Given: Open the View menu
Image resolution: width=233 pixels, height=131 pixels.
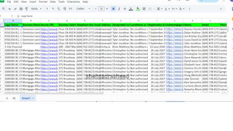Looking at the screenshot, I should pos(24,2).
